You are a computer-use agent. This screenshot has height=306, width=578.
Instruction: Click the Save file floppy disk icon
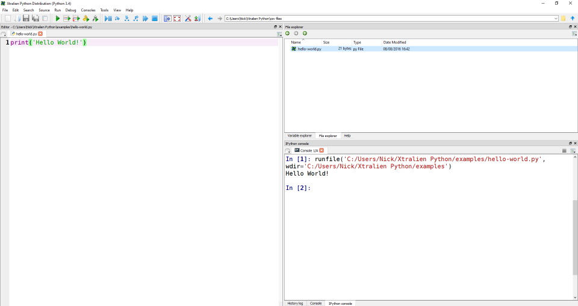(26, 19)
